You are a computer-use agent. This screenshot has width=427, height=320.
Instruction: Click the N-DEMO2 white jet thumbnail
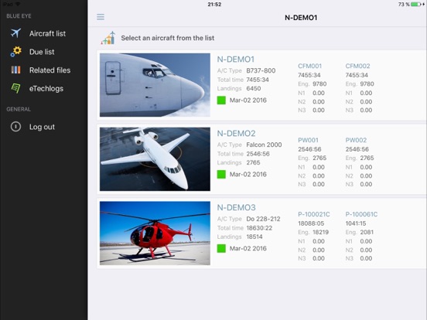pos(155,159)
